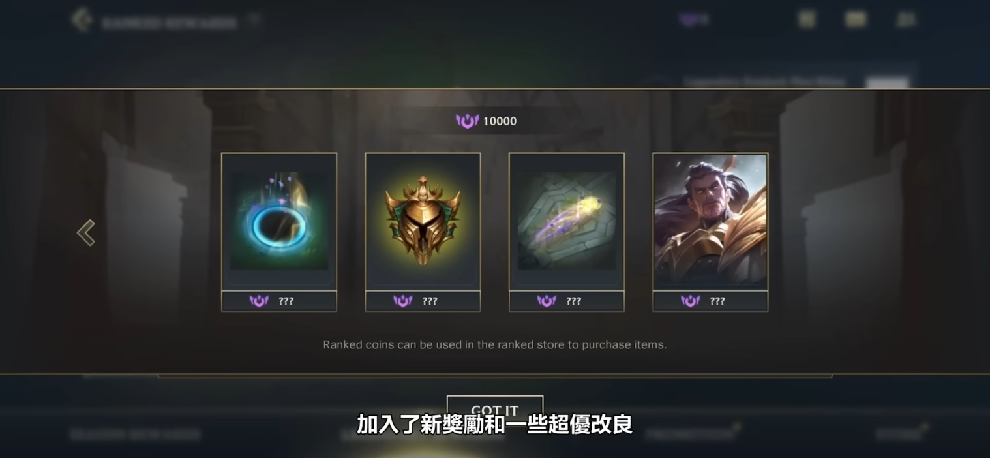Click the blurred back arrow at top-left header
This screenshot has height=458, width=990.
tap(82, 20)
